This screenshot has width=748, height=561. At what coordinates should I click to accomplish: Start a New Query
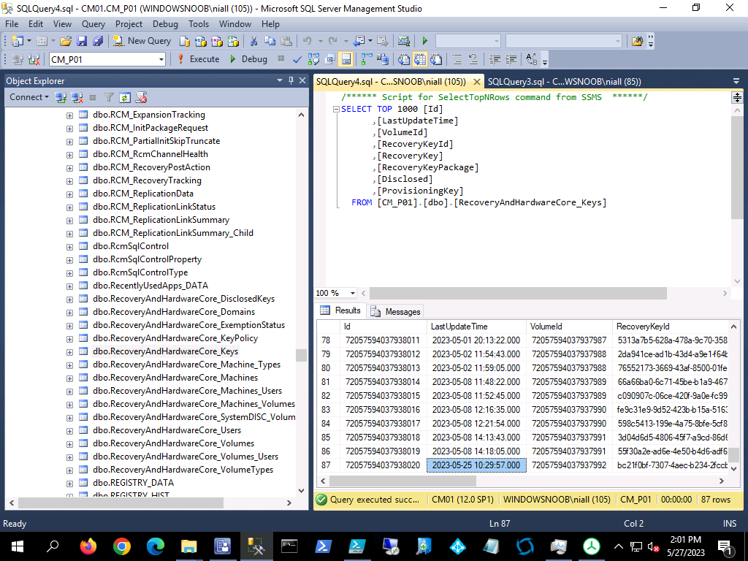pos(142,41)
